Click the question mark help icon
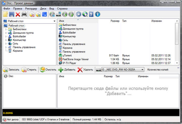 (91, 14)
